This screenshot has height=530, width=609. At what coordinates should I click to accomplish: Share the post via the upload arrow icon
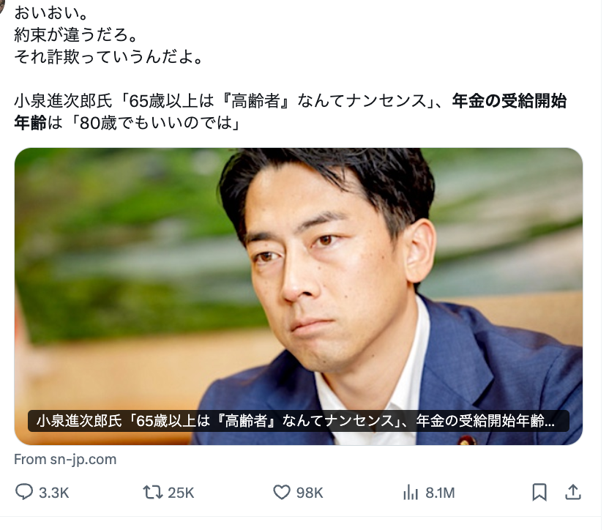pos(573,492)
